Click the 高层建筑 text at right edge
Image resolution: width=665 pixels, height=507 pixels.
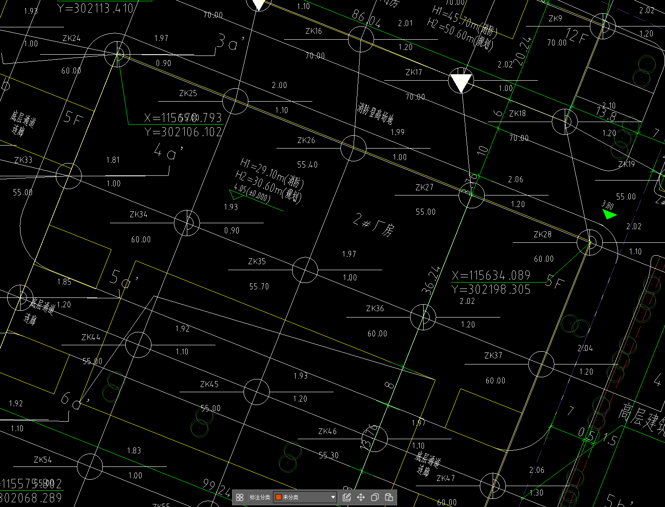pos(642,418)
